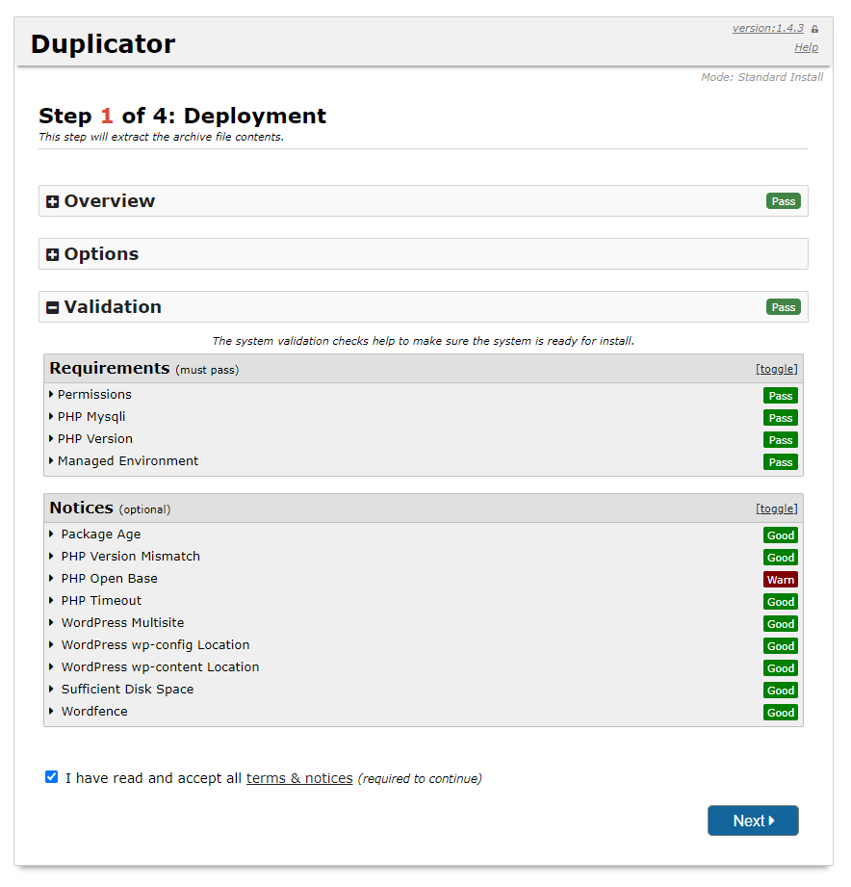Open the terms & notices link
The width and height of the screenshot is (851, 887).
(299, 778)
